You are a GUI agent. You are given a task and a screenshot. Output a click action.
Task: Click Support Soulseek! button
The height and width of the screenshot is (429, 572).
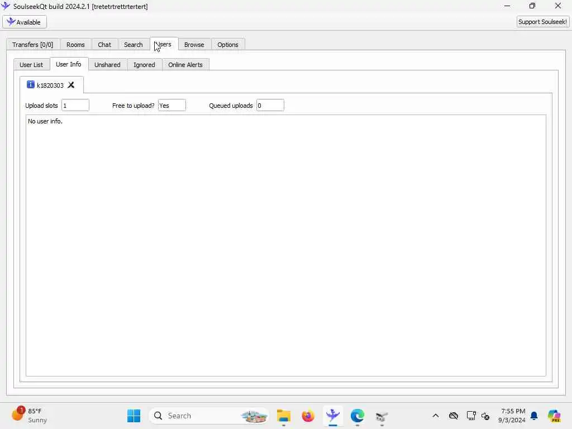[542, 22]
